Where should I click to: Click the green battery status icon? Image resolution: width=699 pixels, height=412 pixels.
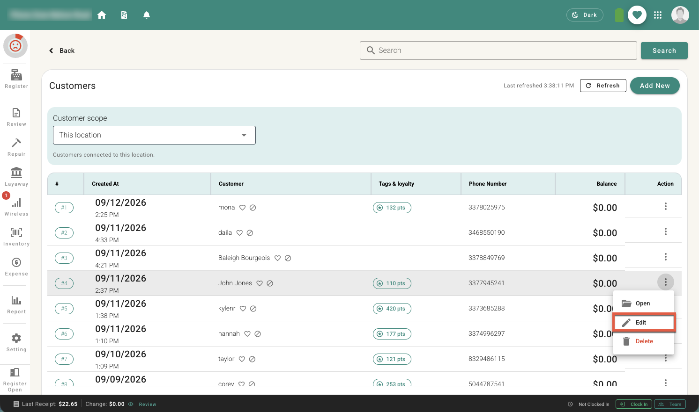[x=619, y=15]
